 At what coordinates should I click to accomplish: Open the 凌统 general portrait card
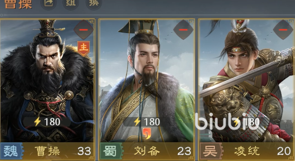[x=247, y=80]
